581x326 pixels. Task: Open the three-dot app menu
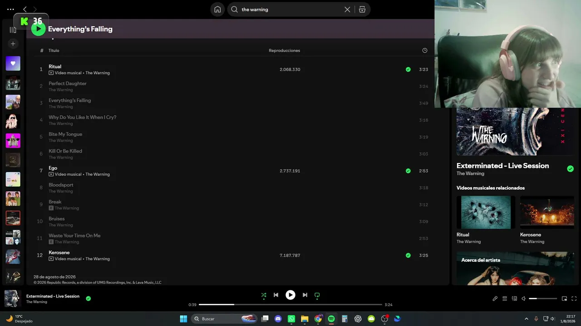[10, 9]
